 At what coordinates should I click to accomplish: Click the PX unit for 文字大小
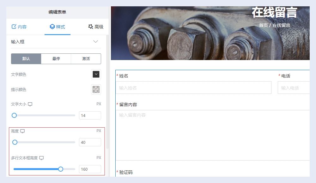[99, 104]
